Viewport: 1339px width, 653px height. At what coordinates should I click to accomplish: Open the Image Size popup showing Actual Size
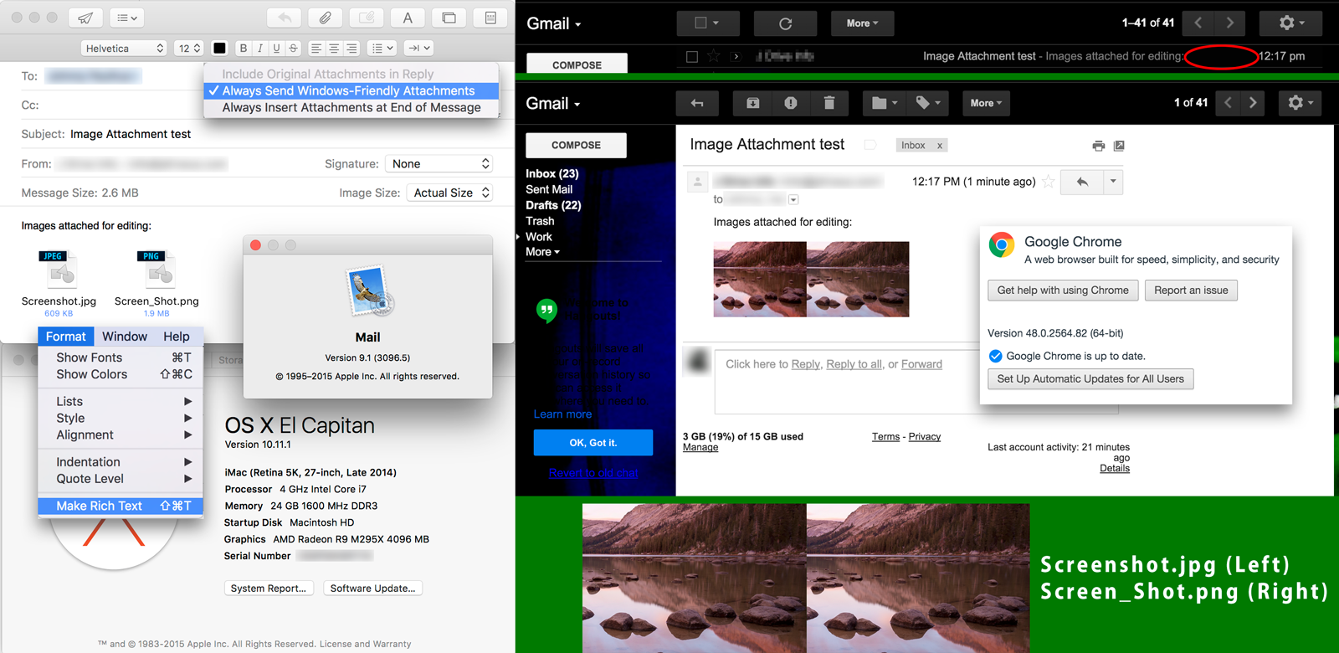(449, 193)
